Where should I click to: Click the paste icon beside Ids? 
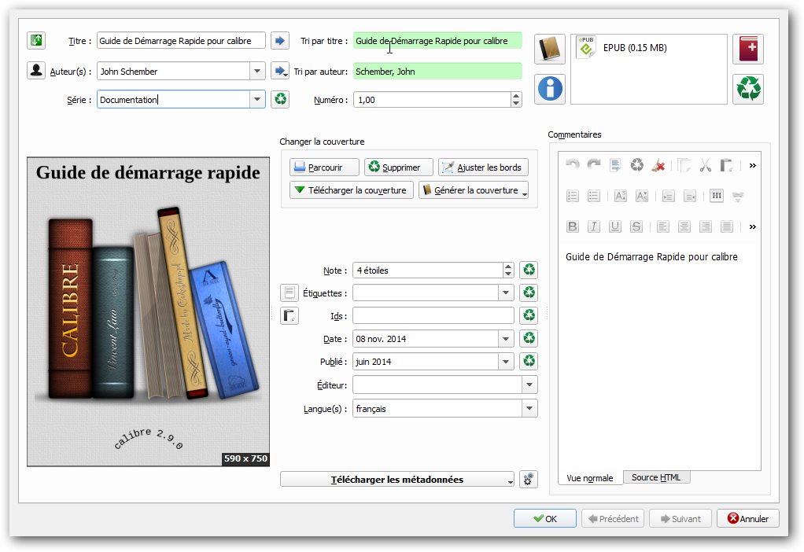[x=290, y=316]
